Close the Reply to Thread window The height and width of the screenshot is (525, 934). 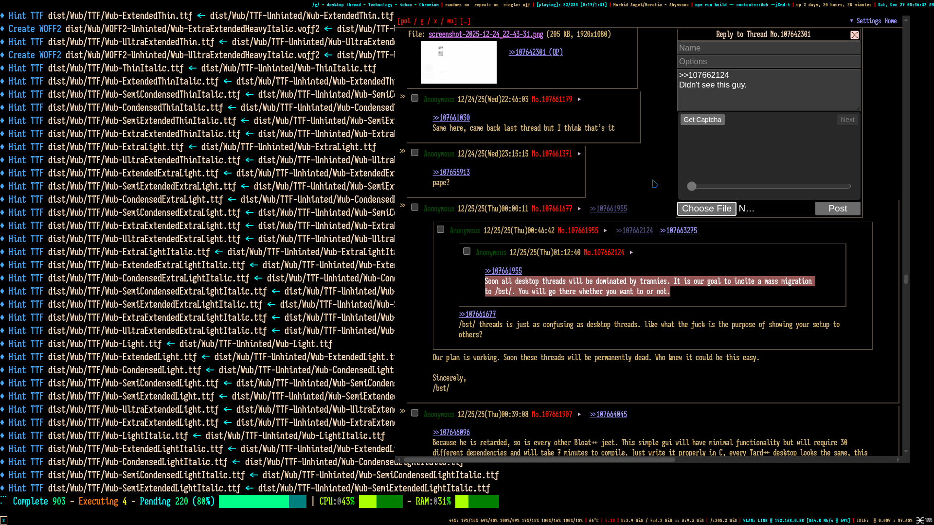[854, 35]
